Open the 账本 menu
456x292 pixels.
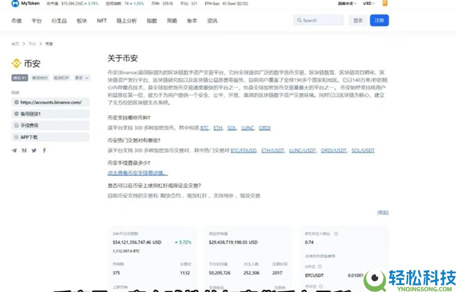192,21
